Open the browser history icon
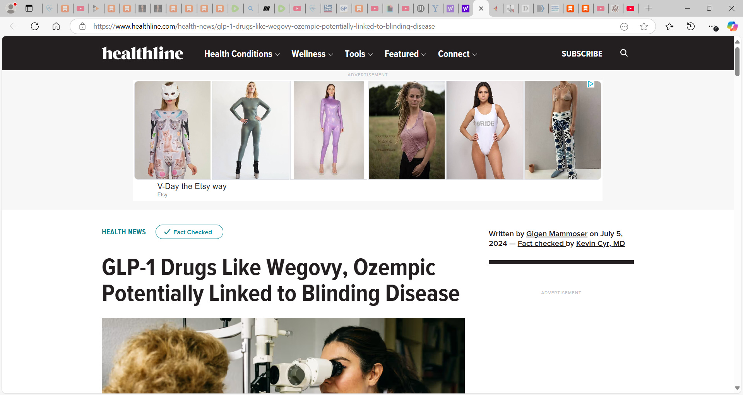The height and width of the screenshot is (395, 743). tap(691, 26)
